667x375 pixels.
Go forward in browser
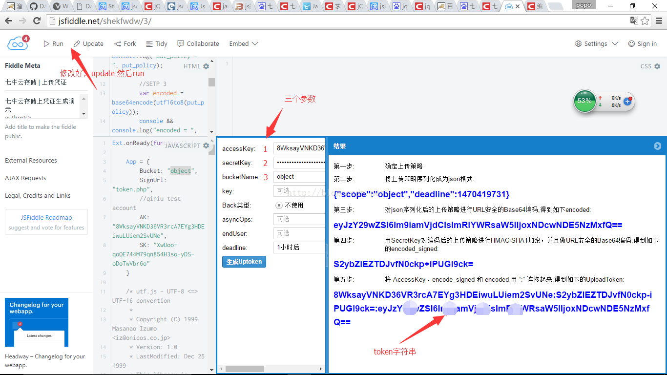point(22,21)
